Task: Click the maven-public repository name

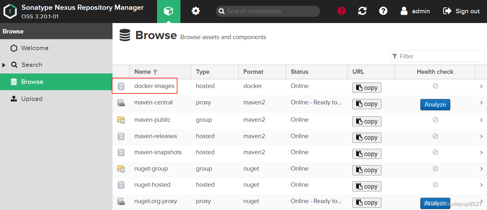Action: (x=152, y=120)
